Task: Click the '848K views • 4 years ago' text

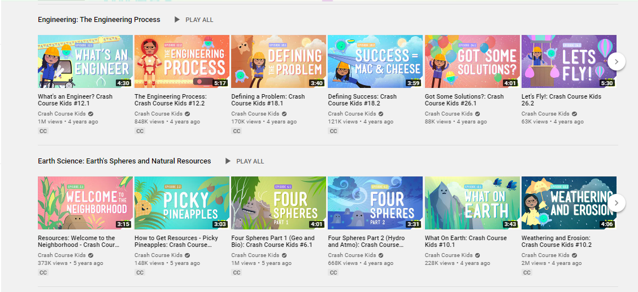Action: pyautogui.click(x=167, y=121)
